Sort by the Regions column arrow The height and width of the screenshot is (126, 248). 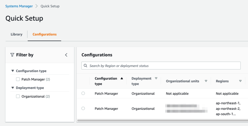click(241, 81)
